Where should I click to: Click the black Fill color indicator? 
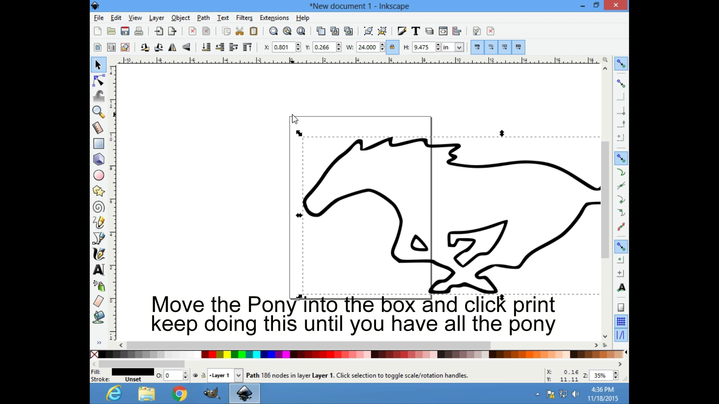133,372
